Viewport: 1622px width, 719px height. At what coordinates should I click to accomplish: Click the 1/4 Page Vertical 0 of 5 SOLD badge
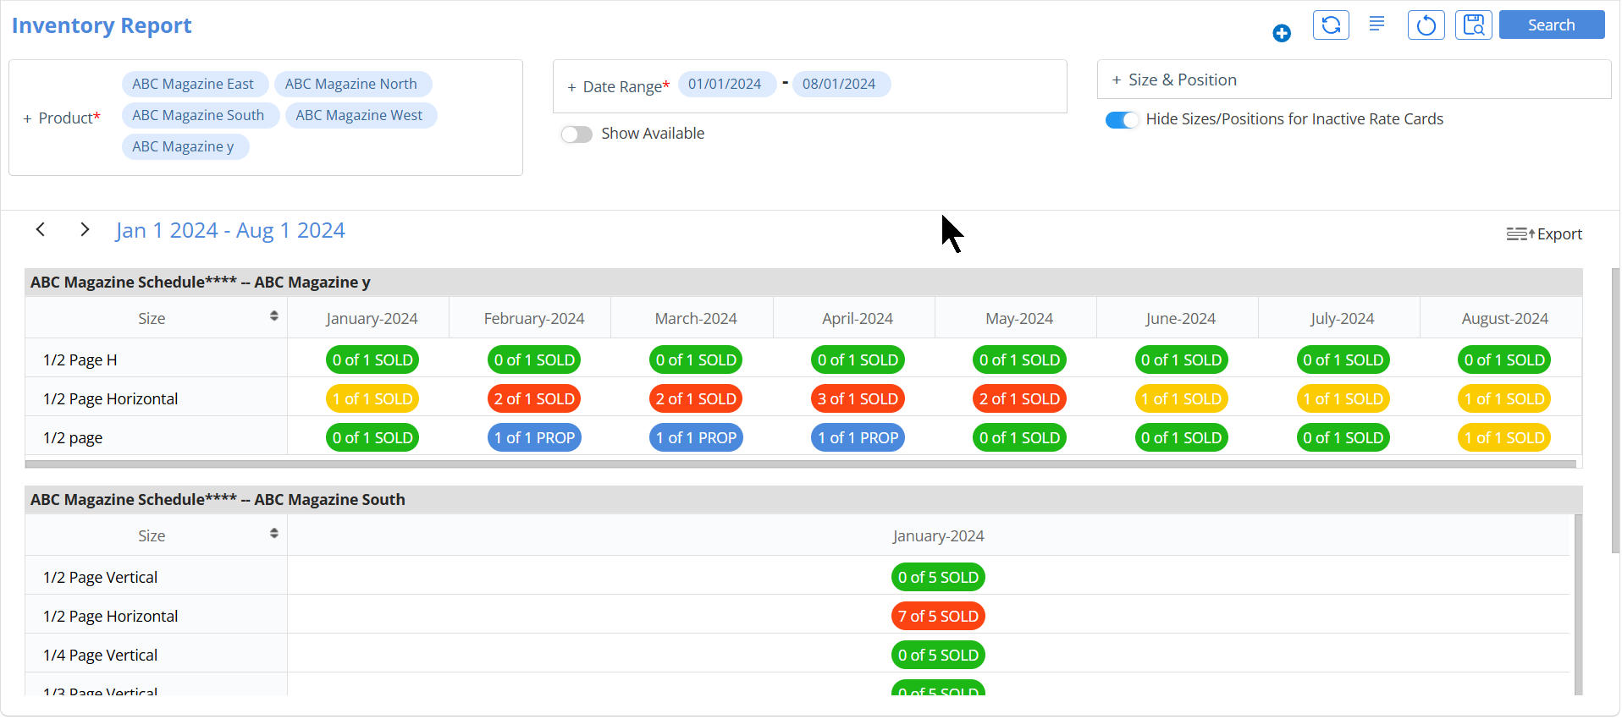click(938, 655)
